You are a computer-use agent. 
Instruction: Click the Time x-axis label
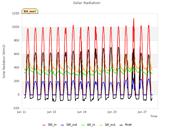154,116
